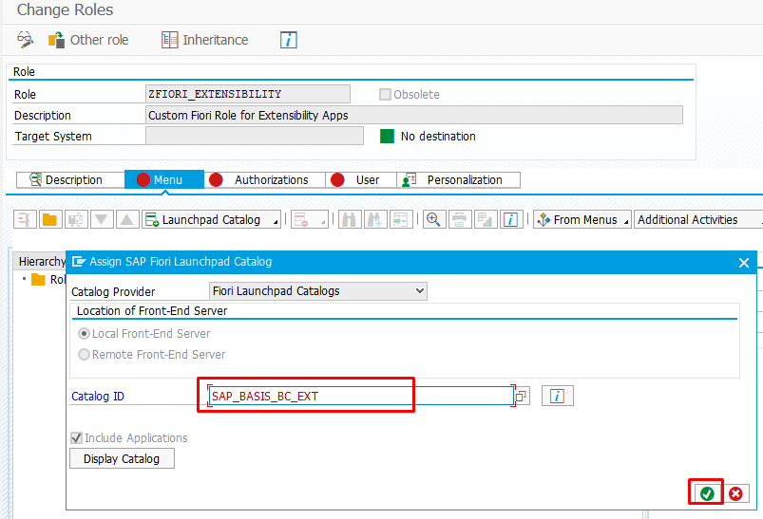Viewport: 763px width, 519px height.
Task: Open the Catalog Provider dropdown
Action: coord(317,291)
